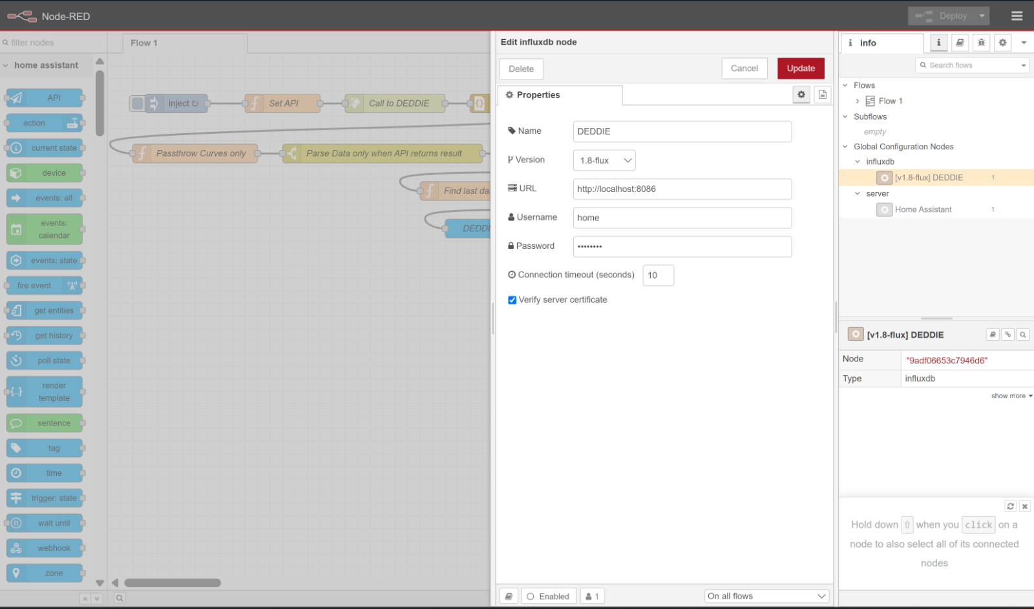Image resolution: width=1034 pixels, height=609 pixels.
Task: Select the poll state palette node
Action: 45,360
